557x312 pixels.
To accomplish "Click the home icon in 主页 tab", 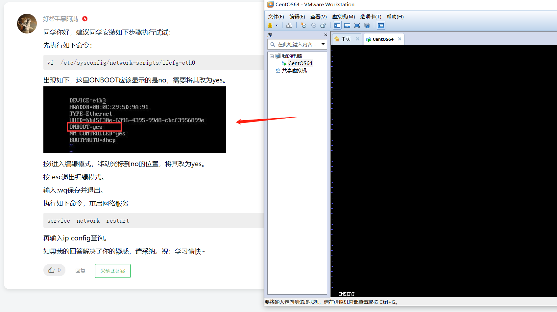I will coord(337,39).
